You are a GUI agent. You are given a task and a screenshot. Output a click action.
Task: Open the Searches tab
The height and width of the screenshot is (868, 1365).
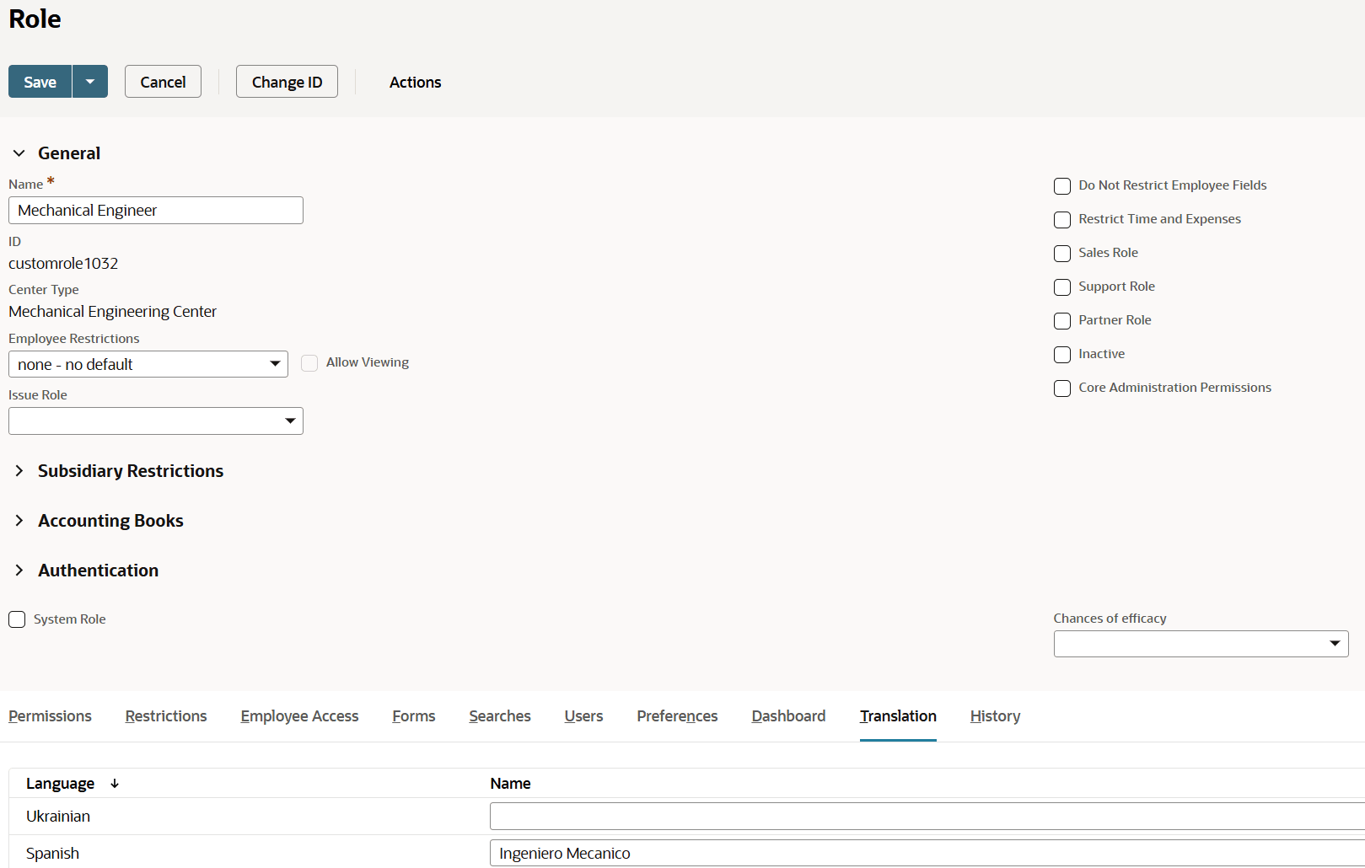pos(500,715)
